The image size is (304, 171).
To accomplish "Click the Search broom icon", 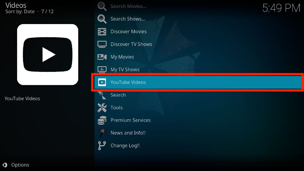I will [102, 95].
